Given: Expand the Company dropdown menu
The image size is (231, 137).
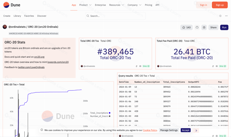Looking at the screenshot, I should pos(134,5).
